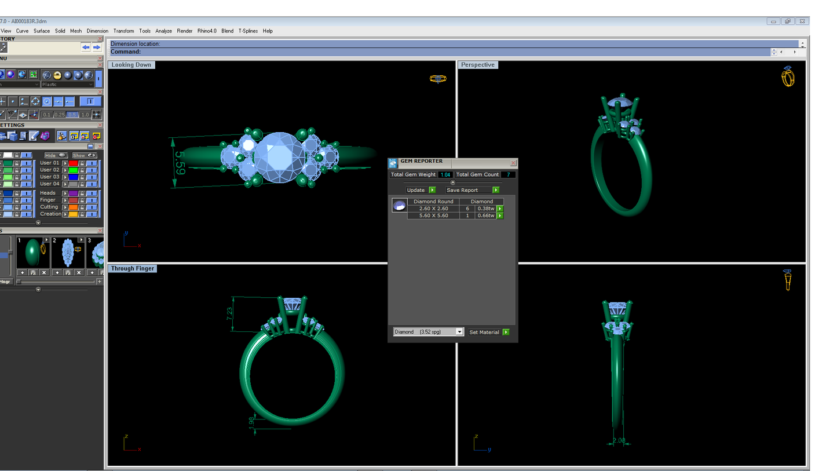The height and width of the screenshot is (471, 837).
Task: Click the green grid display icon
Action: coord(34,75)
